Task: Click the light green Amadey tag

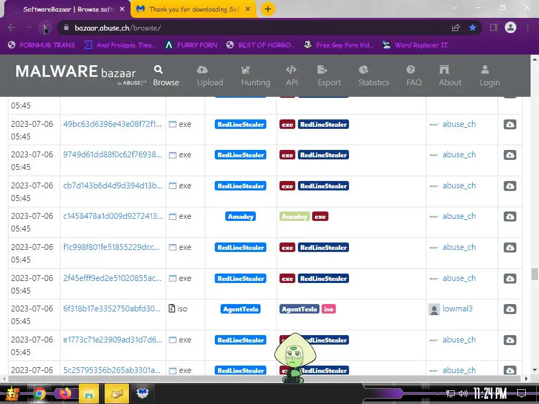Action: pos(295,216)
